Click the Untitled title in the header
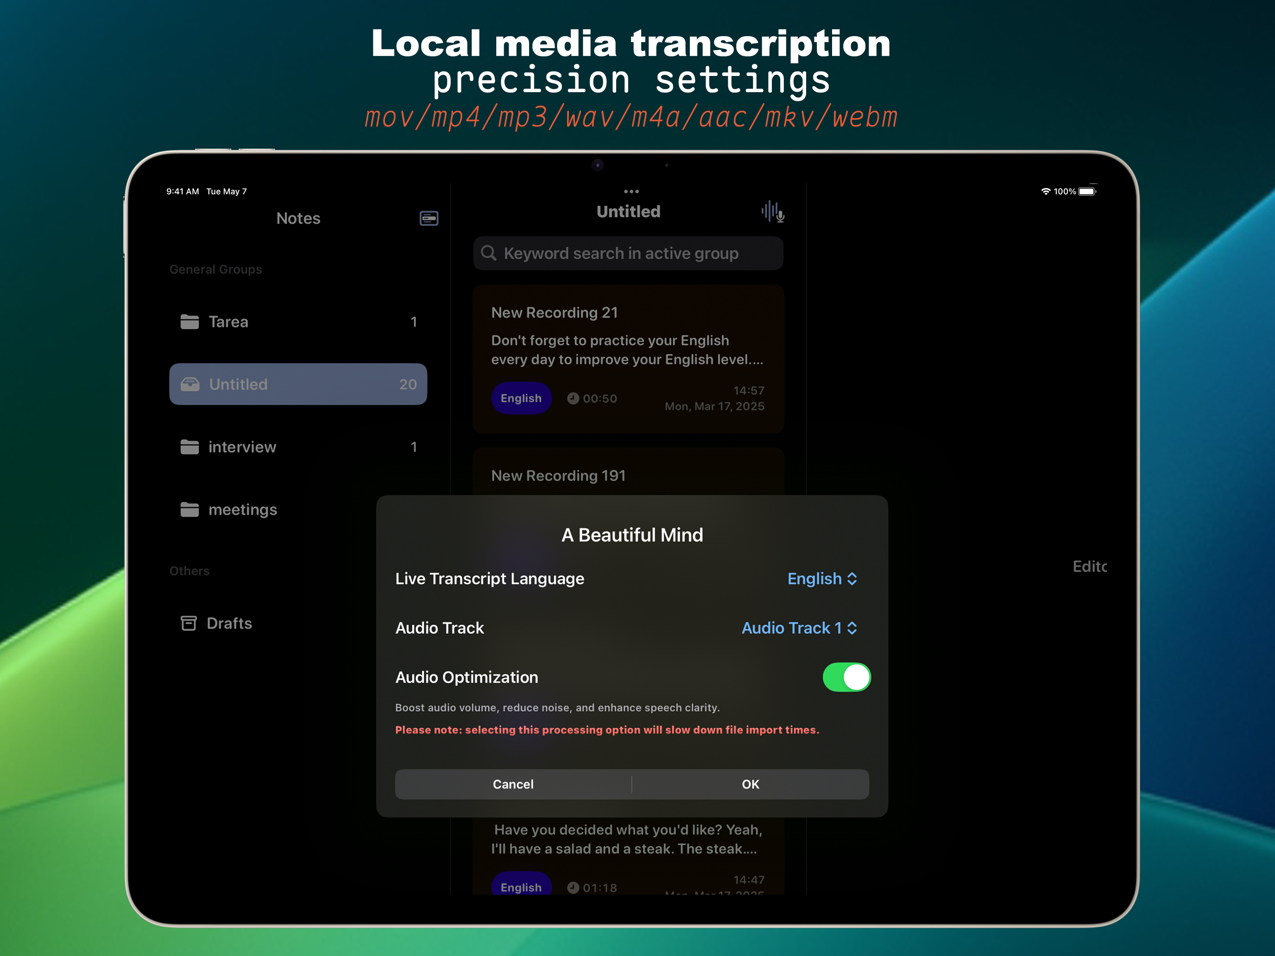Image resolution: width=1275 pixels, height=956 pixels. (628, 212)
